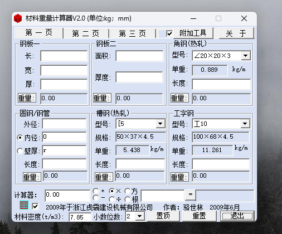This screenshot has height=234, width=282.
Task: Select the 内径 radio button
Action: click(x=20, y=138)
